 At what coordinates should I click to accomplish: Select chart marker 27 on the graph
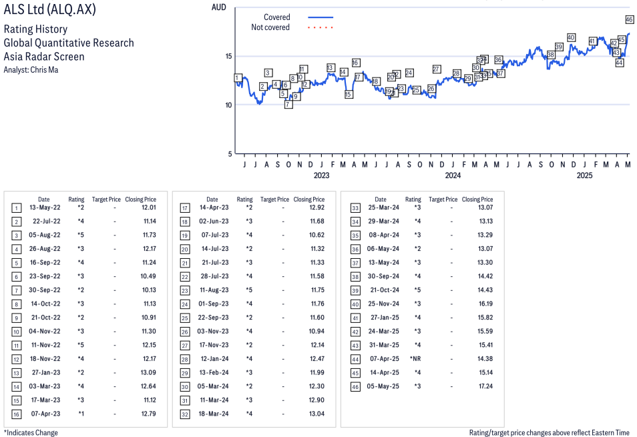click(436, 69)
